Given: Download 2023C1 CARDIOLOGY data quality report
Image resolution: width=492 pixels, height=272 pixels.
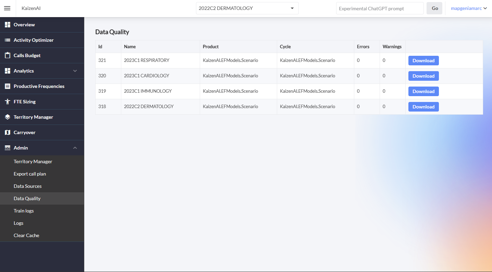Looking at the screenshot, I should click(x=423, y=76).
